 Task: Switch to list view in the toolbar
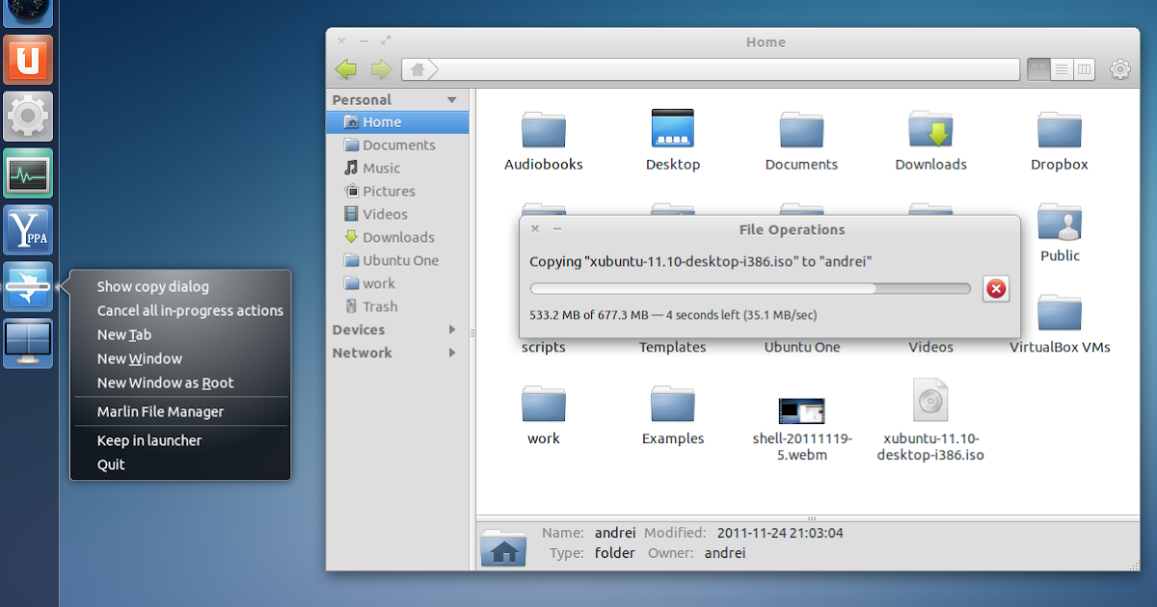pos(1061,68)
